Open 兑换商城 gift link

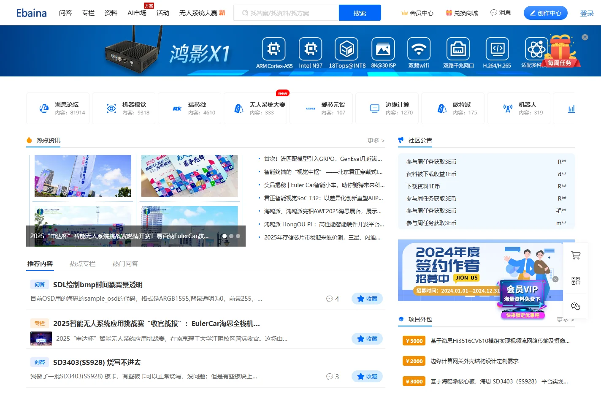click(462, 13)
